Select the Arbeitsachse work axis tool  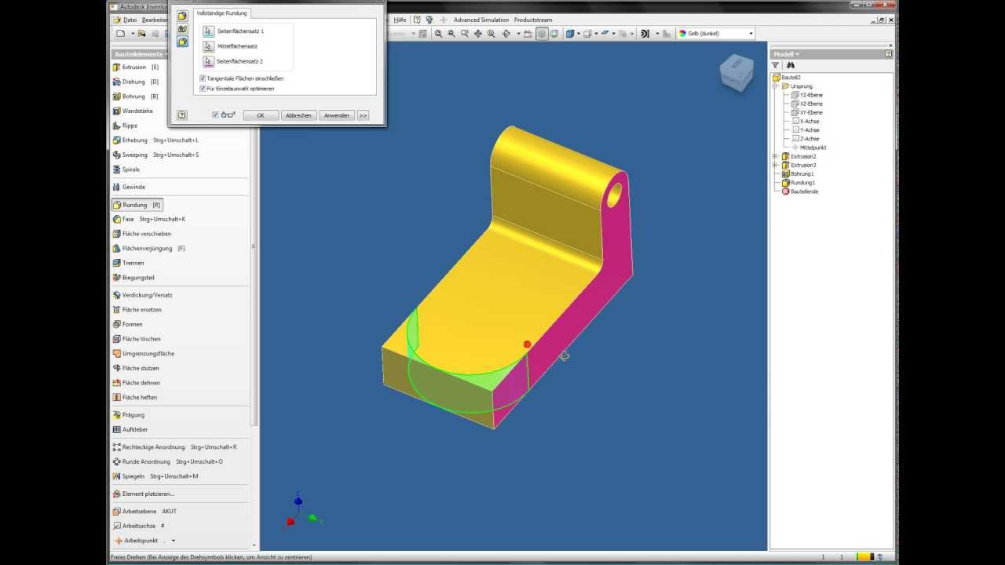pyautogui.click(x=139, y=526)
